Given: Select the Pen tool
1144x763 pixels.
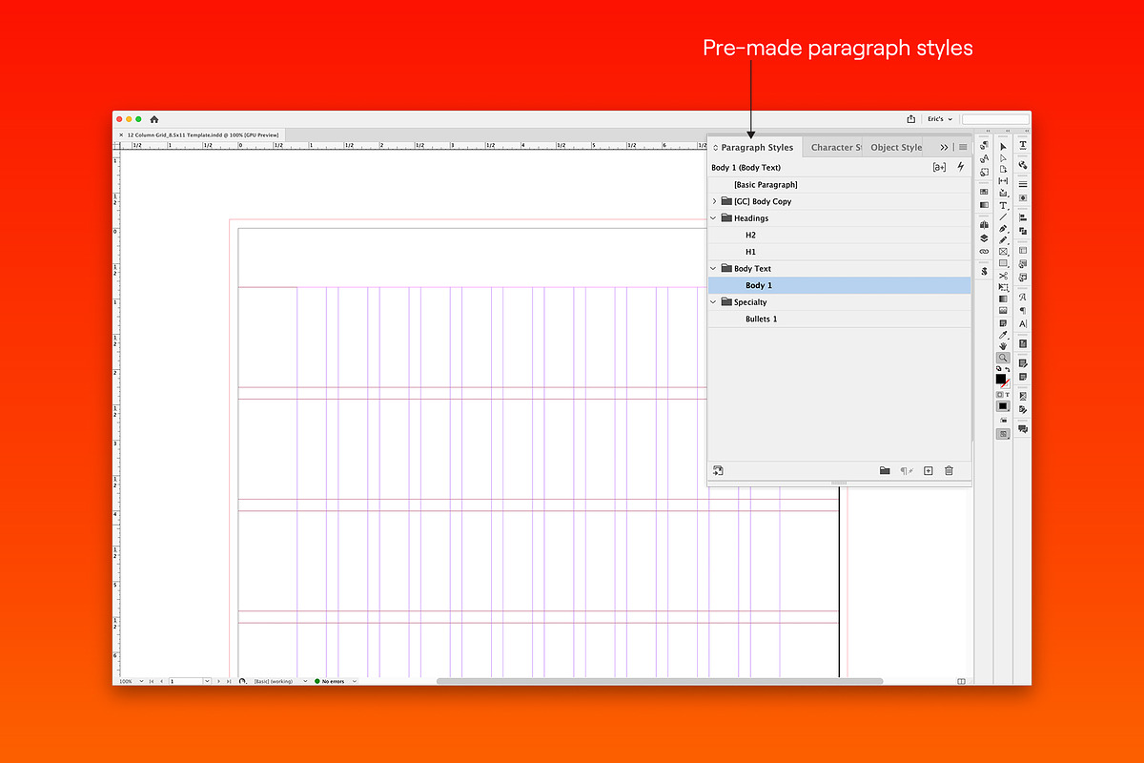Looking at the screenshot, I should click(x=1003, y=229).
